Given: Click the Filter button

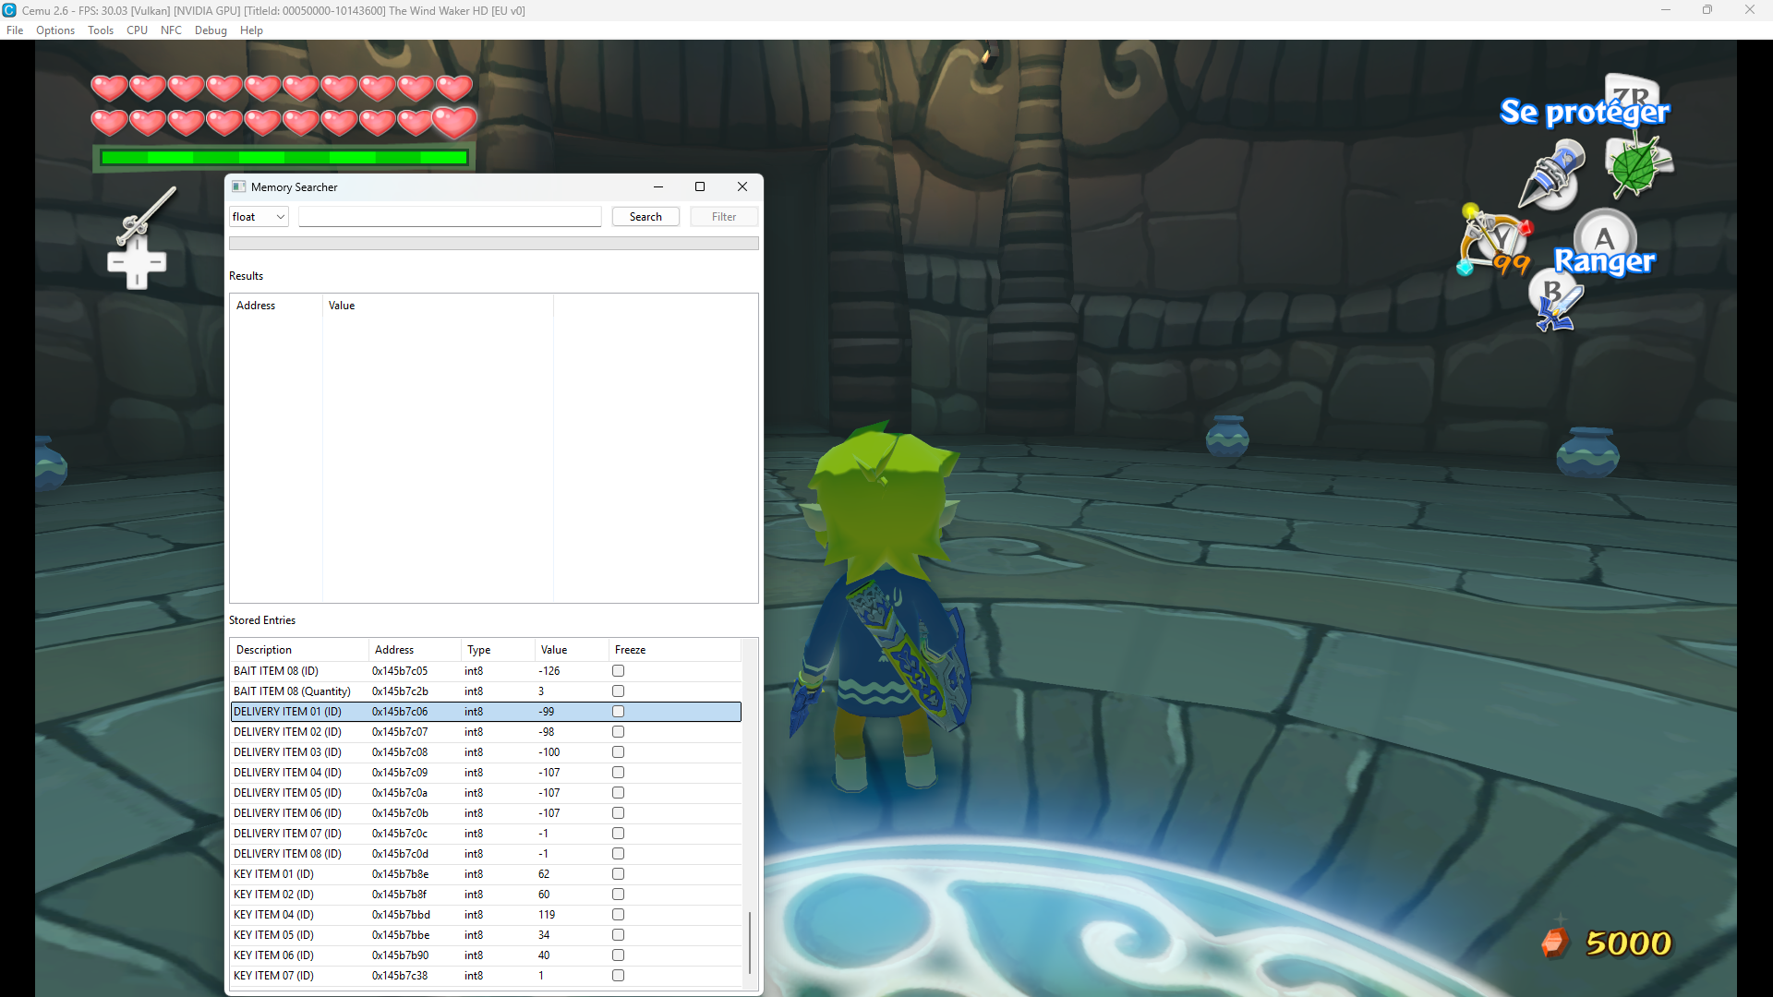Looking at the screenshot, I should tap(724, 217).
